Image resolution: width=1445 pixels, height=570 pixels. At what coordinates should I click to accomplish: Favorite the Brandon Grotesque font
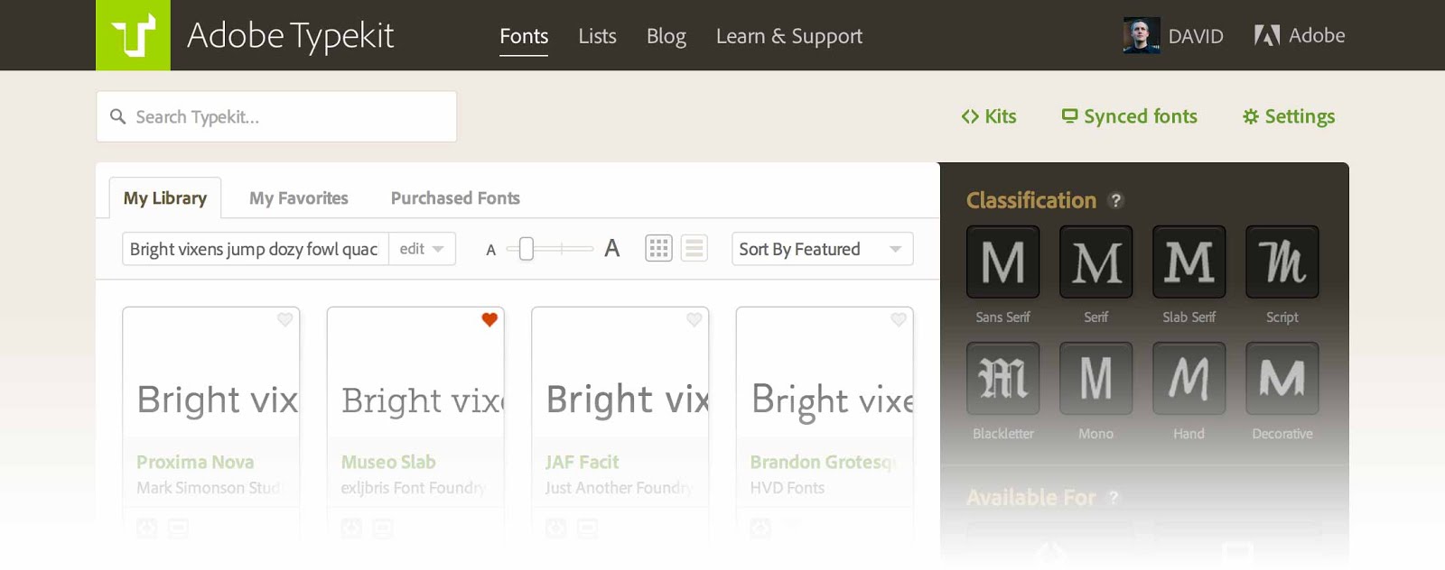coord(899,319)
